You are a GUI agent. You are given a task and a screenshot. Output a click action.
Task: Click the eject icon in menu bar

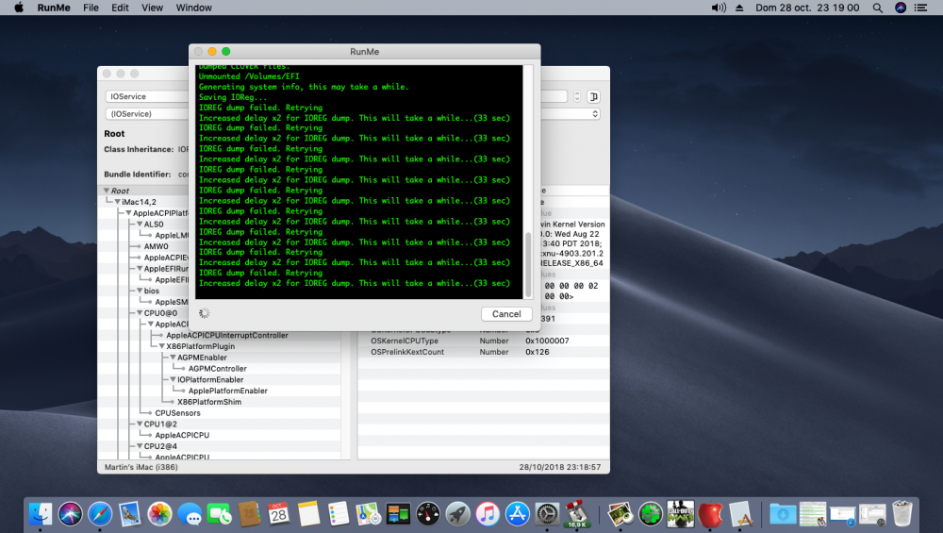[x=739, y=8]
